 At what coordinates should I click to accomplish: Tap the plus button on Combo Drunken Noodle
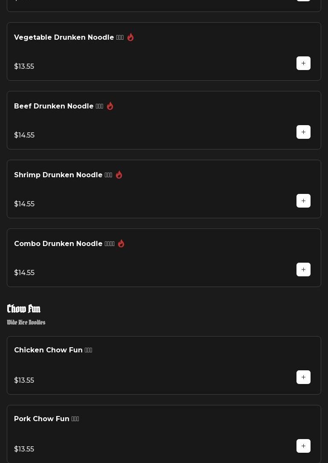303,270
